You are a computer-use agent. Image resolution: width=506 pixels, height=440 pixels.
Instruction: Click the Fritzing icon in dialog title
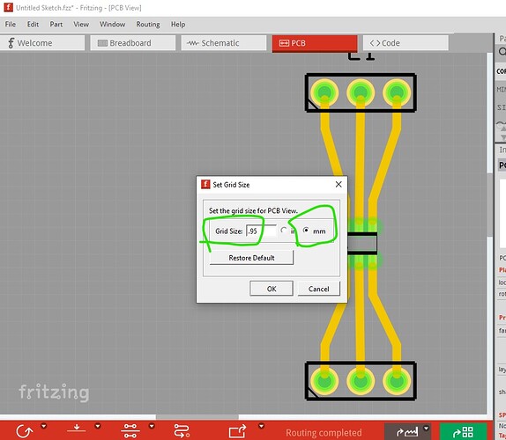pyautogui.click(x=205, y=184)
